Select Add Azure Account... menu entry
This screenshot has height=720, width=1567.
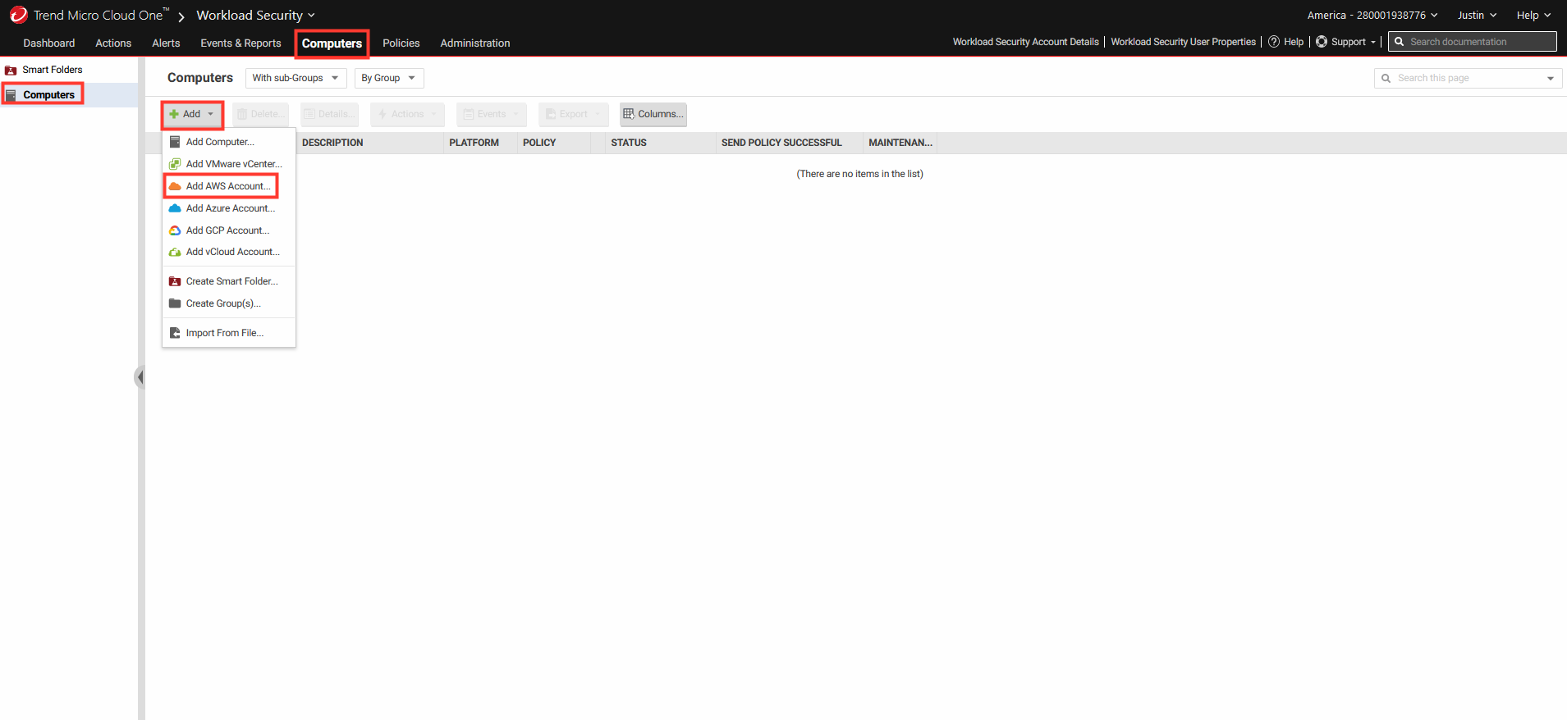(229, 208)
